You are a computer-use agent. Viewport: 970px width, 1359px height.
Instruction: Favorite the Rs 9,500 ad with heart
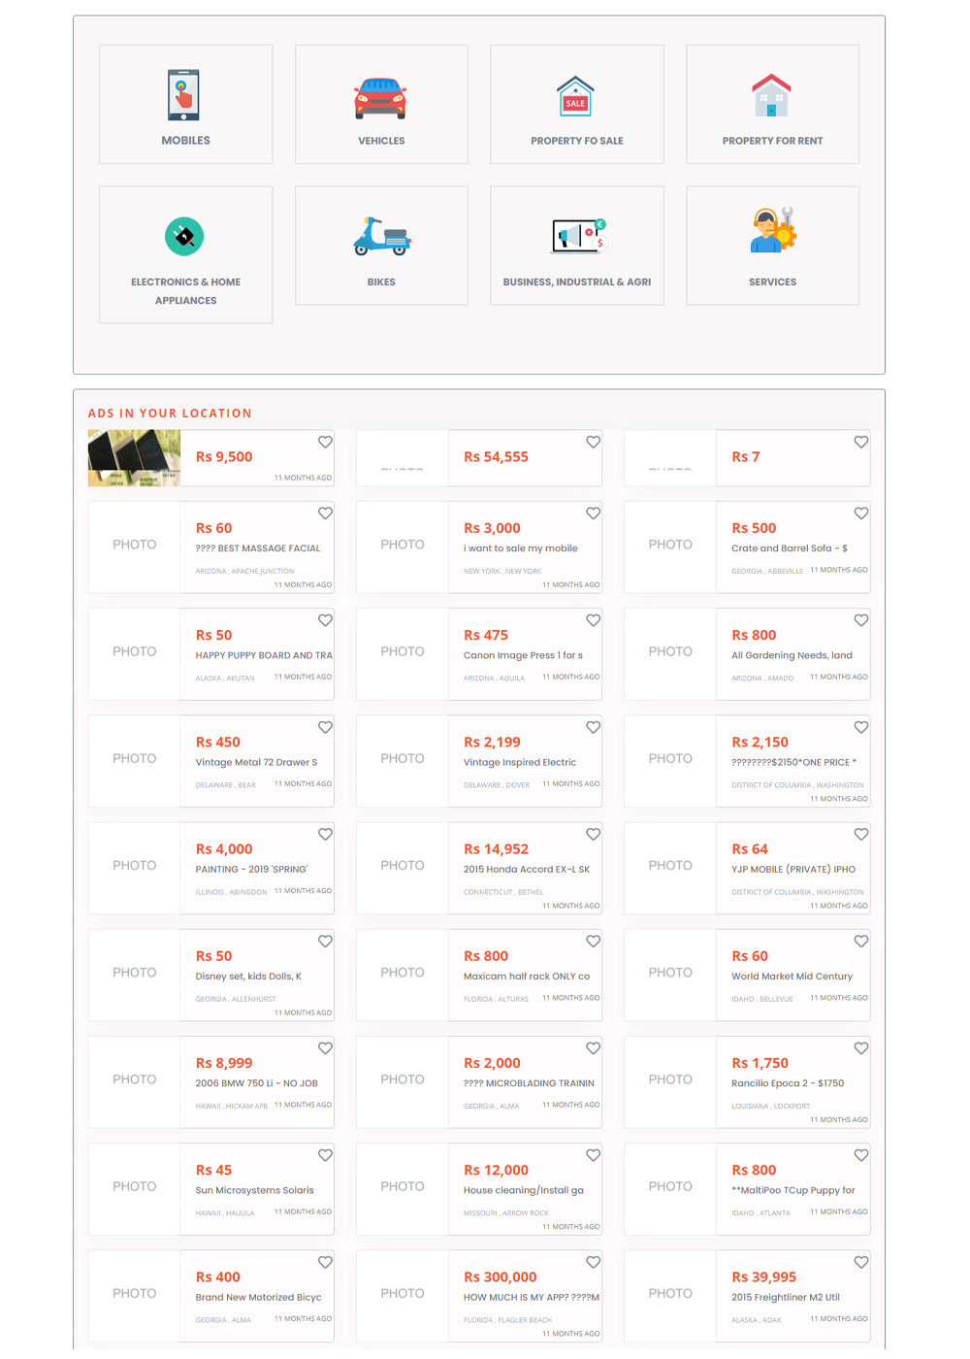coord(325,443)
